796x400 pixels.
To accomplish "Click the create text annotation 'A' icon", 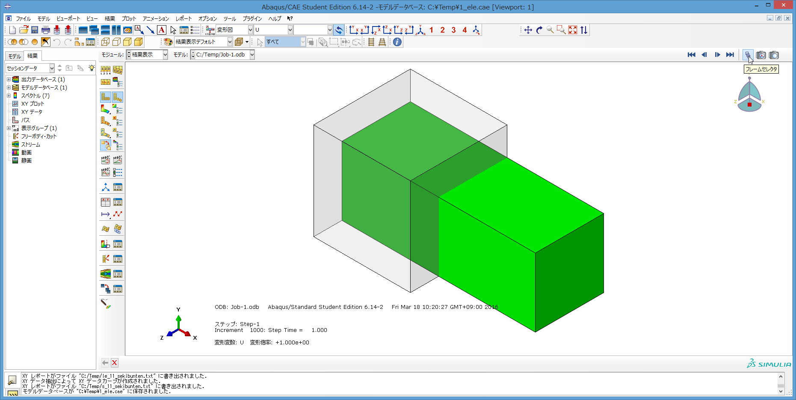I will pos(162,30).
